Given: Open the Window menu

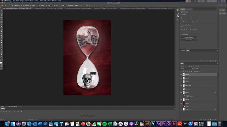Looking at the screenshot, I should (54, 1).
